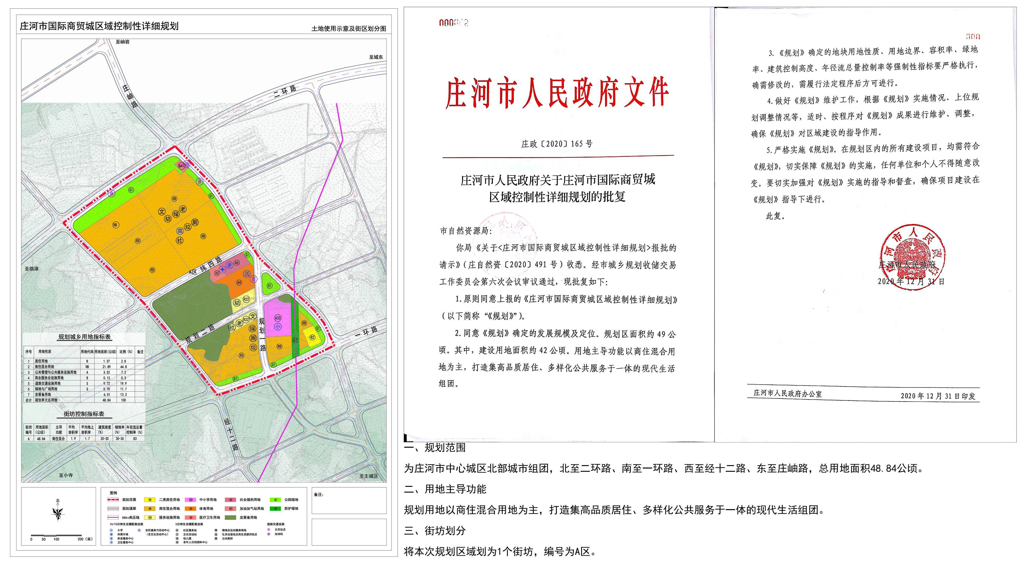Screen dimensions: 1029x565
Task: Click the 至城东 direction label
Action: (376, 57)
